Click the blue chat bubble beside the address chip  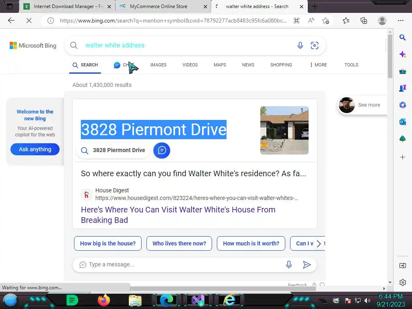pyautogui.click(x=162, y=150)
